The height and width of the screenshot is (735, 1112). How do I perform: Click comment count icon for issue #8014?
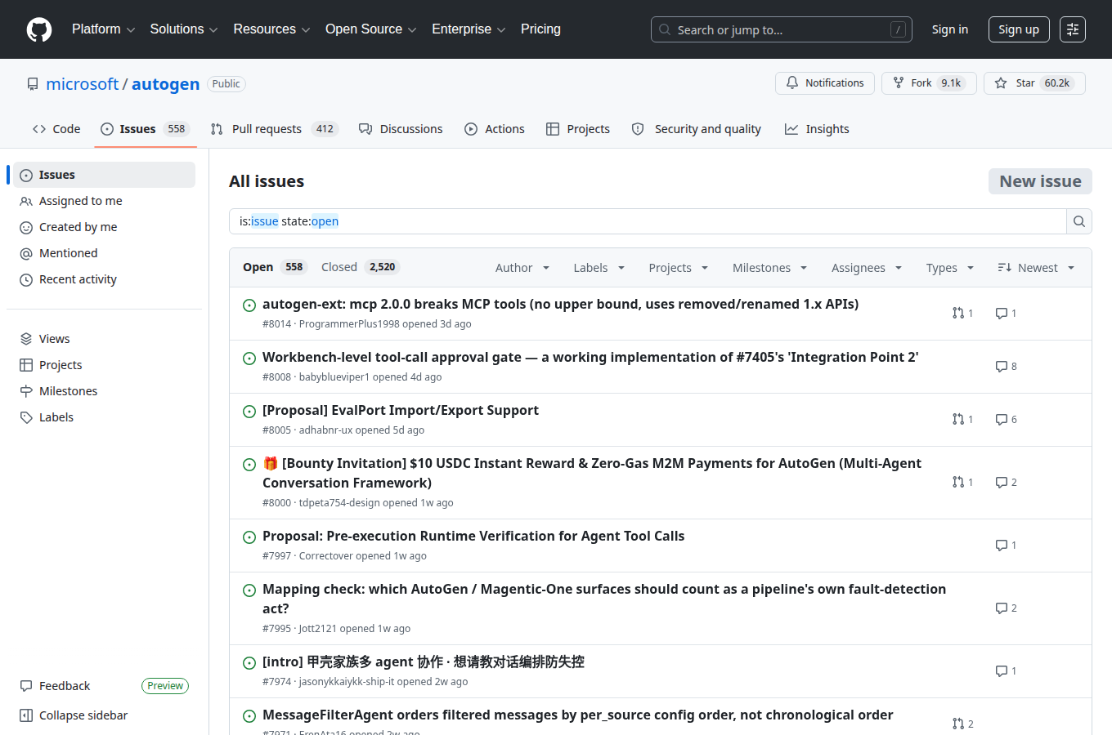point(1001,314)
